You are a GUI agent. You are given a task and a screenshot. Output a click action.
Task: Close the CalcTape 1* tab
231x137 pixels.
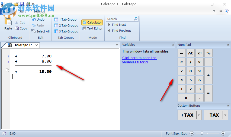[x=37, y=45]
